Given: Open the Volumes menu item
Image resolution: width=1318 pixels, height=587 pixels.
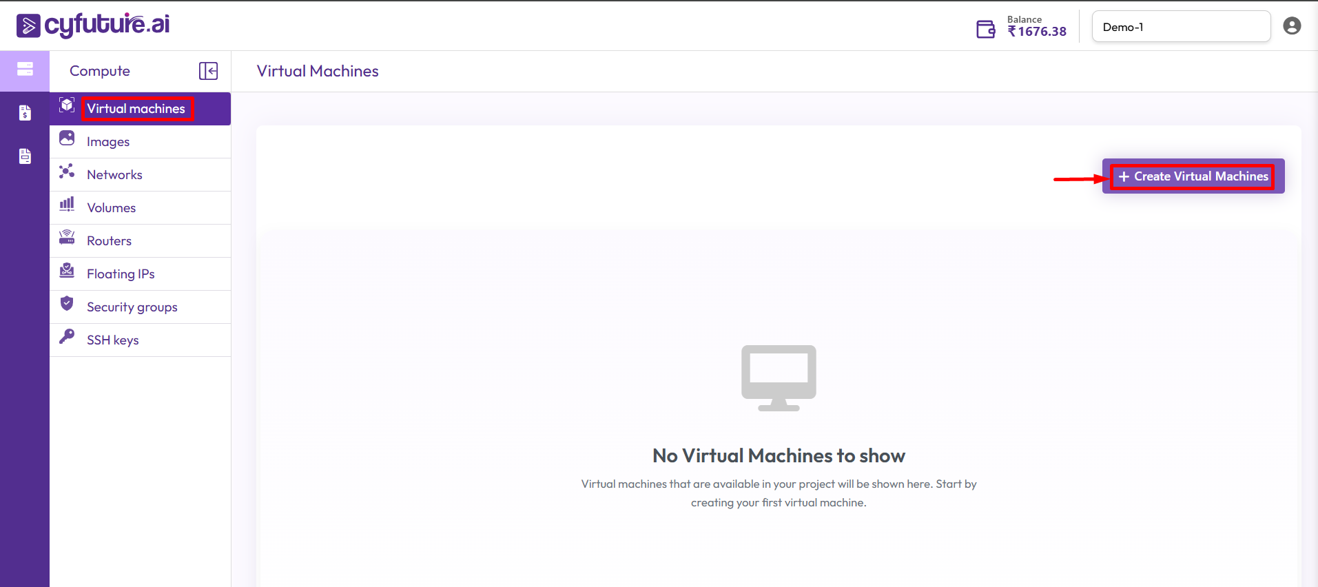Looking at the screenshot, I should (111, 208).
